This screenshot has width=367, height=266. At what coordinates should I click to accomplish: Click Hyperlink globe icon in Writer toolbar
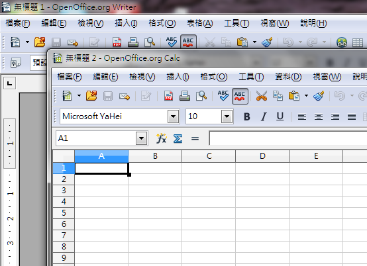342,42
